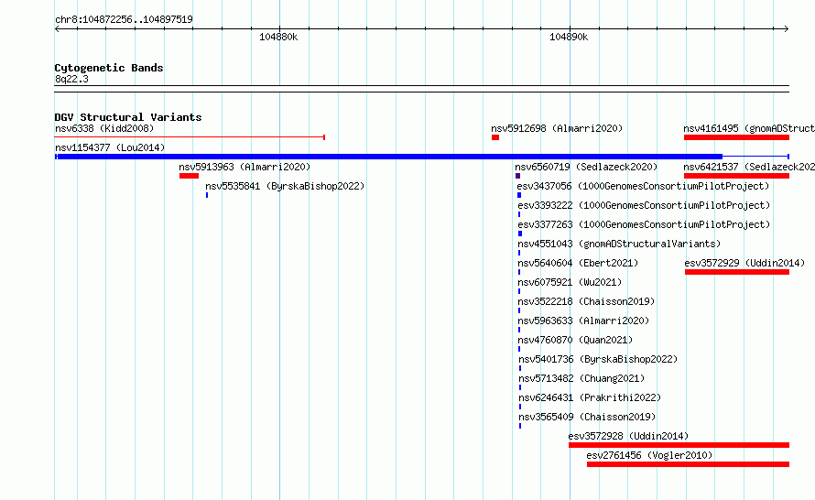
Task: Click the left arrow of the ruler
Action: 58,29
